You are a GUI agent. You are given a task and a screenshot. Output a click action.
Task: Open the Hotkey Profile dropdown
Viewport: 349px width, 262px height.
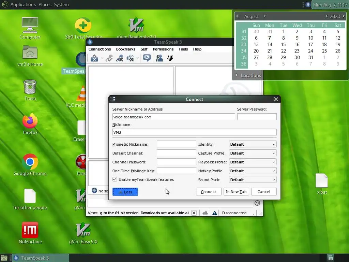pyautogui.click(x=253, y=171)
